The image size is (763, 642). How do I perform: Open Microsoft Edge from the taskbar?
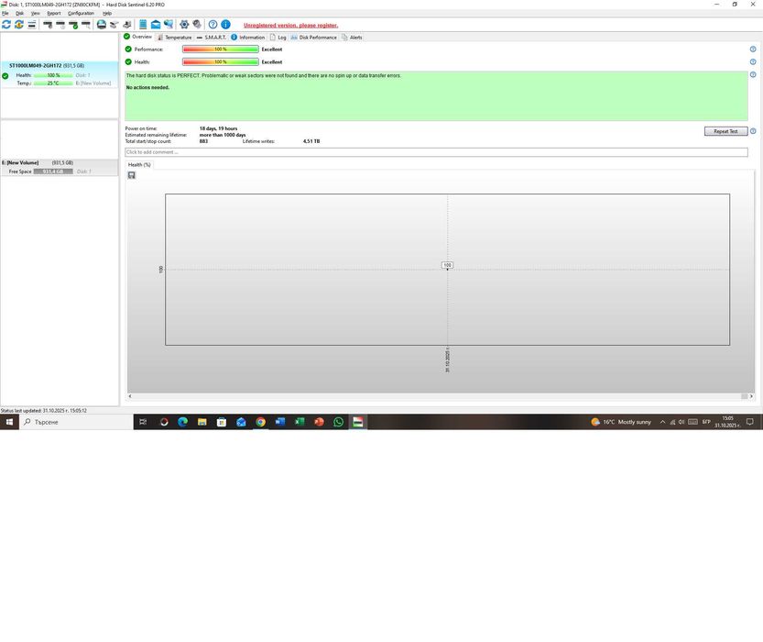coord(182,422)
